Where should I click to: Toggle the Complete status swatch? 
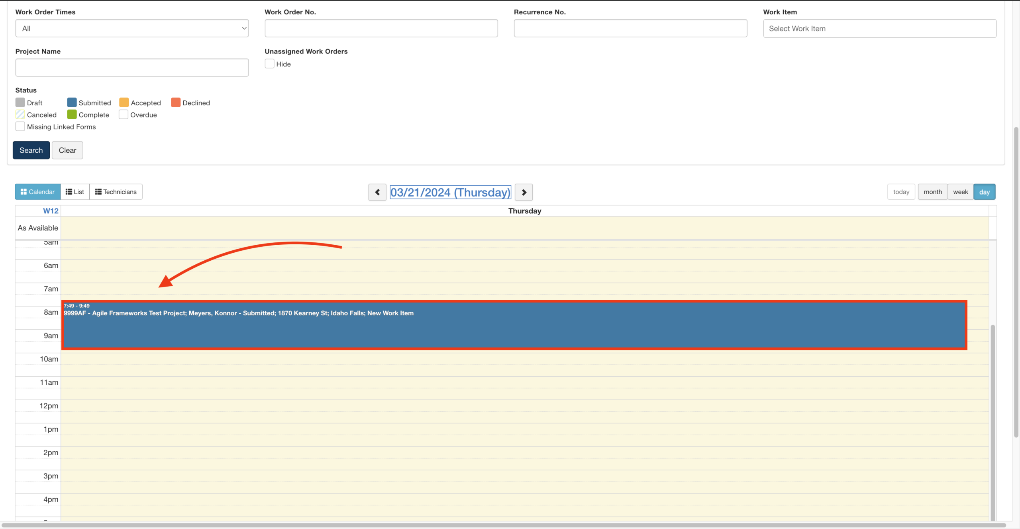[x=72, y=115]
